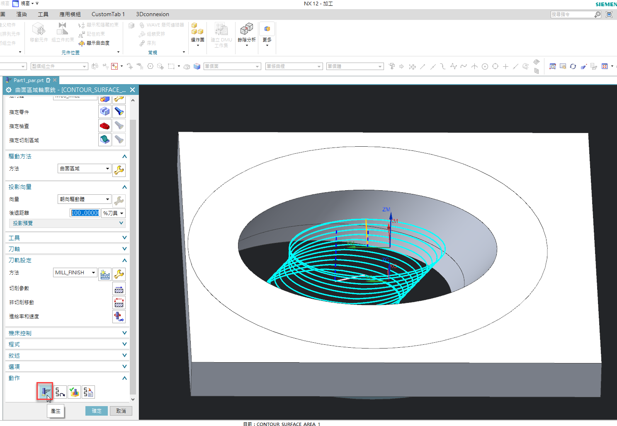Click the blue cube face-selection toolbar icon
The image size is (617, 426).
point(197,66)
